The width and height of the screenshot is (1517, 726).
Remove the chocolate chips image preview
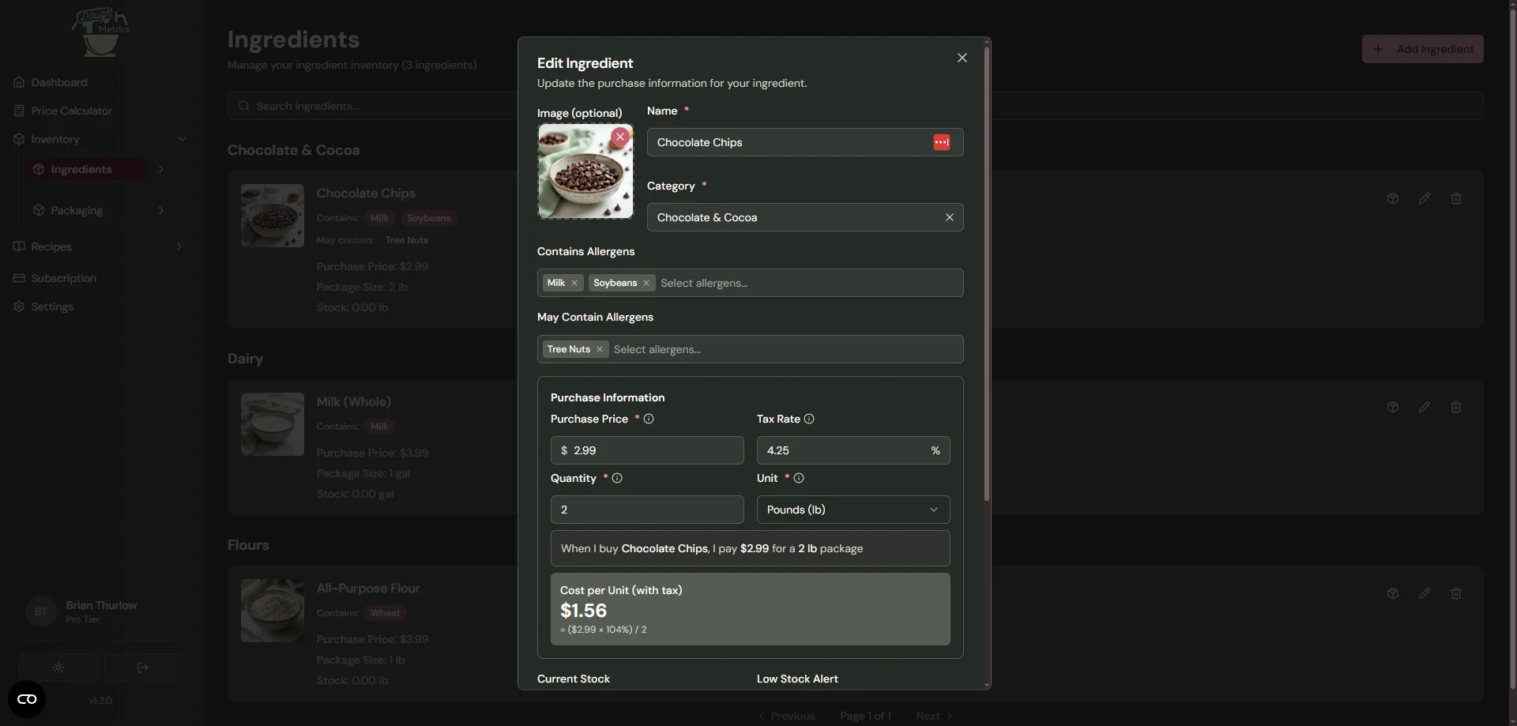click(x=620, y=137)
